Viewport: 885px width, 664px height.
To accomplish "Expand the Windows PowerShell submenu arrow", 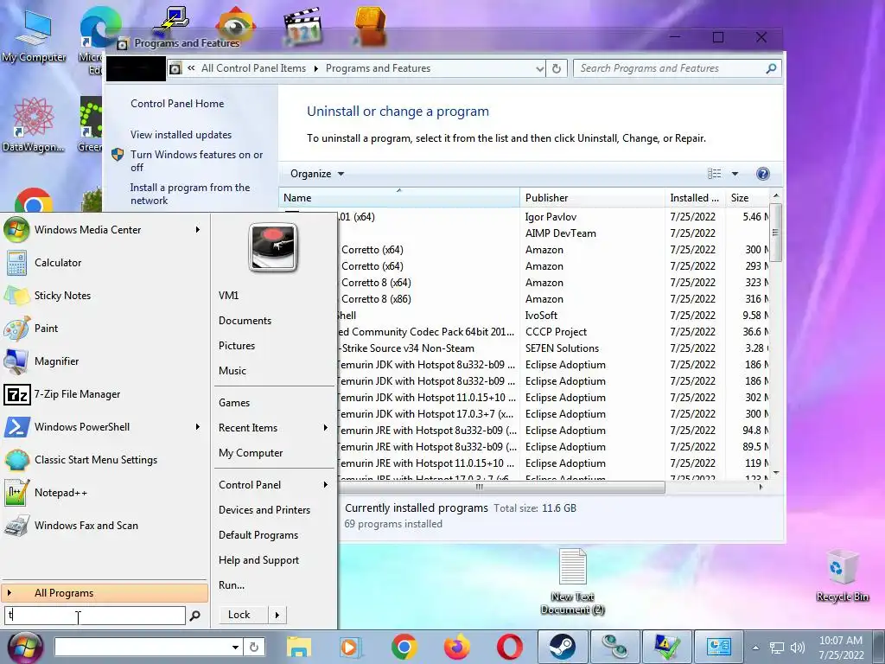I will 198,427.
